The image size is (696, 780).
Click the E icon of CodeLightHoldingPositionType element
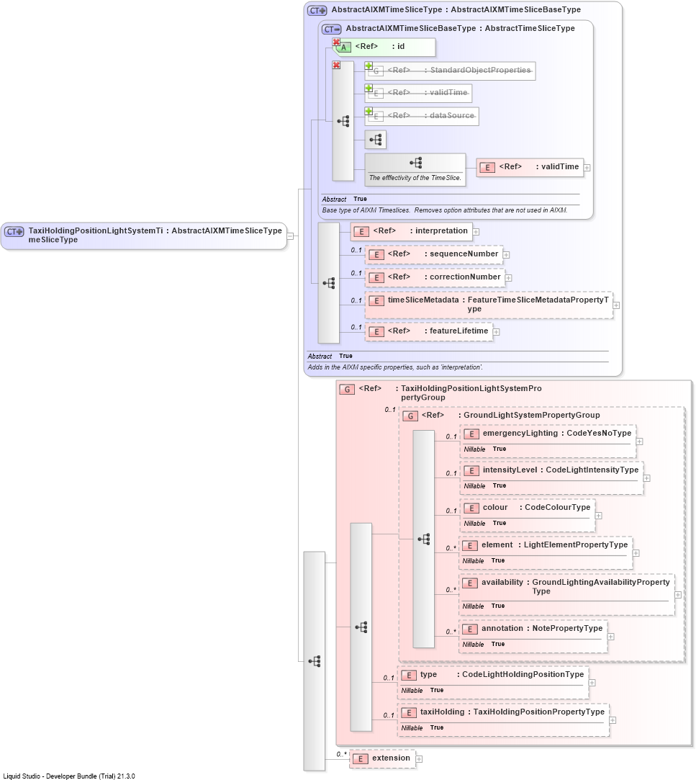tap(409, 675)
